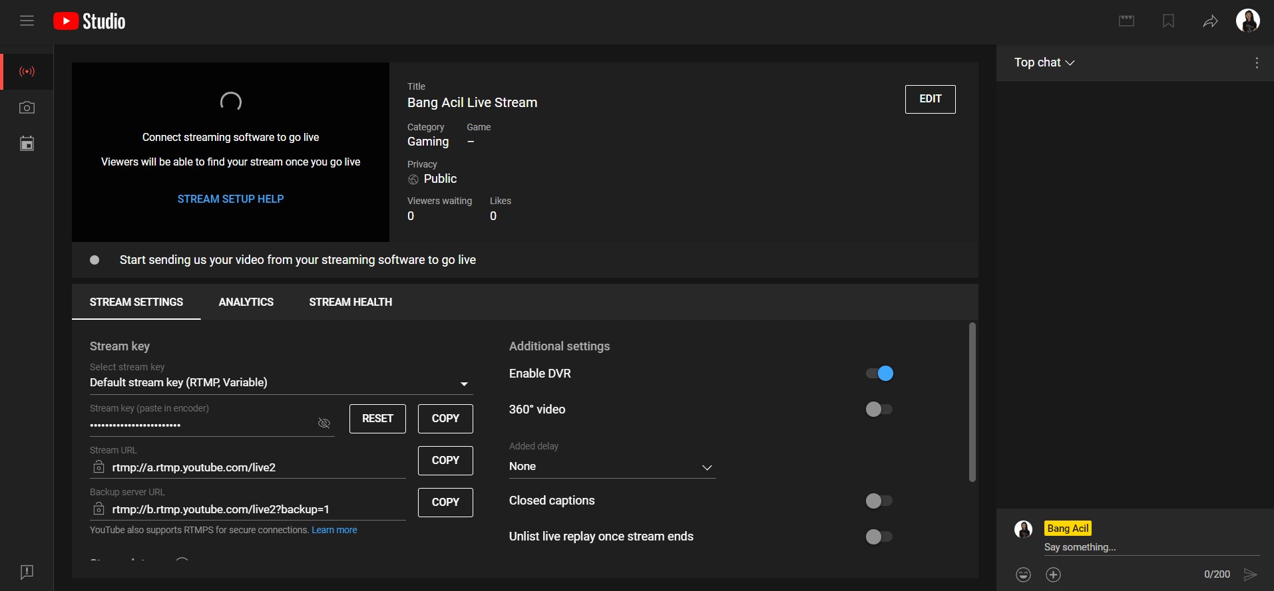The image size is (1274, 591).
Task: Click the Stream key section heading
Action: [x=120, y=346]
